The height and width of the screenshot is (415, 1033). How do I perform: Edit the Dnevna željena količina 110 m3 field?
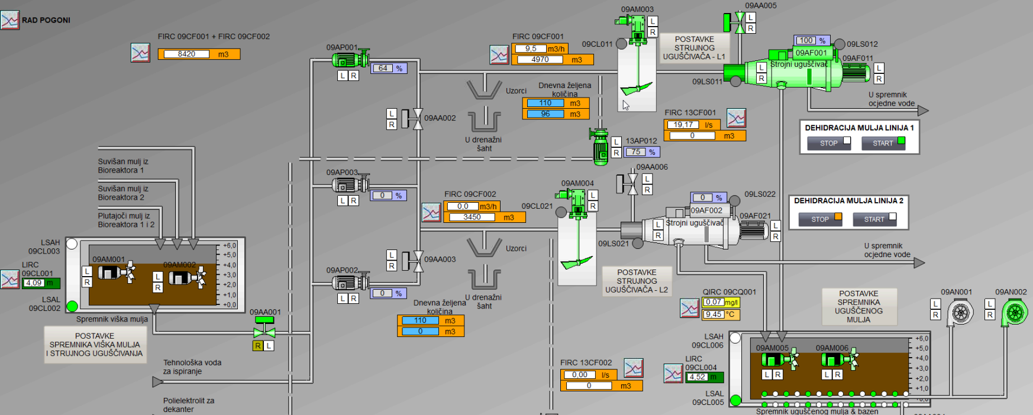(x=545, y=103)
